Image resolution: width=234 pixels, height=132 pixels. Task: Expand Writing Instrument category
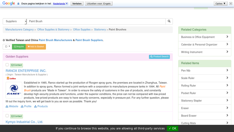204,52
